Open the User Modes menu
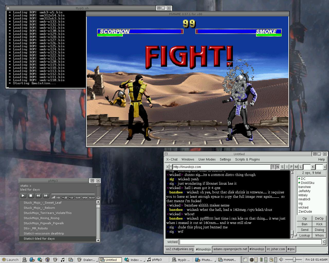Image resolution: width=329 pixels, height=263 pixels. [x=207, y=159]
